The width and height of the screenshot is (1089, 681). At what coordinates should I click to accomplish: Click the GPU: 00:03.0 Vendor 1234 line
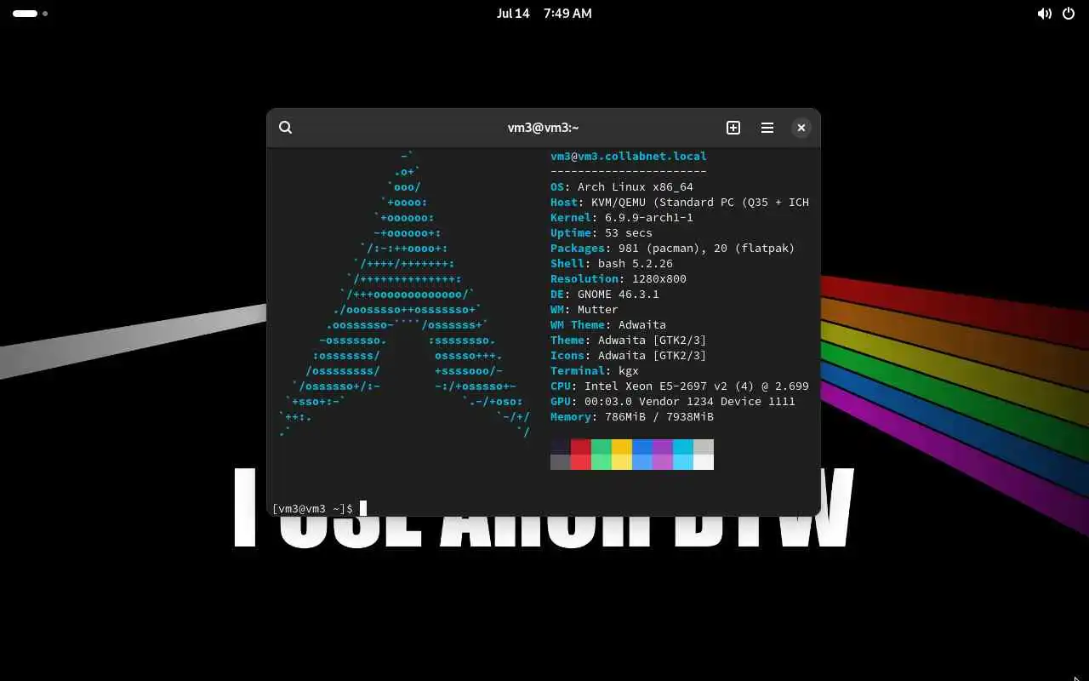click(x=673, y=402)
